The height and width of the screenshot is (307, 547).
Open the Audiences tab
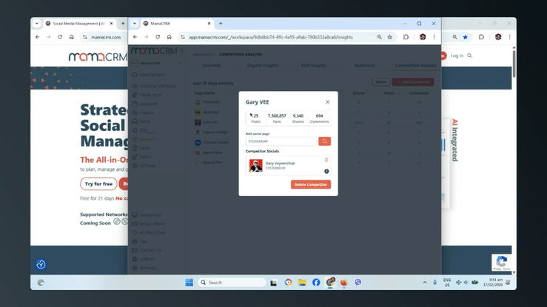point(364,65)
